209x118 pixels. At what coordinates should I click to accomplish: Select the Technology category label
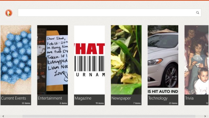158,98
